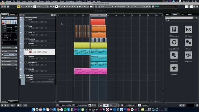
Task: Open VST Effects FX tile
Action: 188,29
